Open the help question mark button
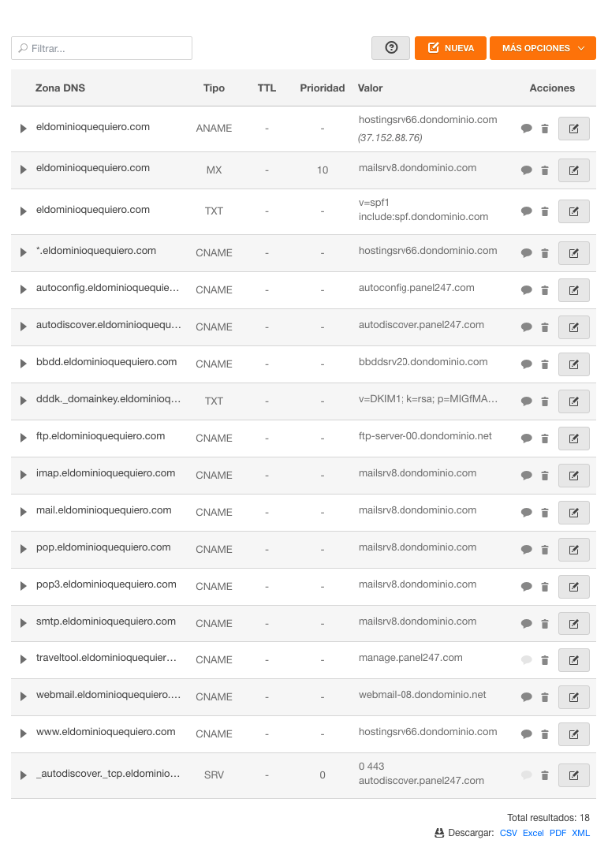Image resolution: width=608 pixels, height=866 pixels. (390, 48)
